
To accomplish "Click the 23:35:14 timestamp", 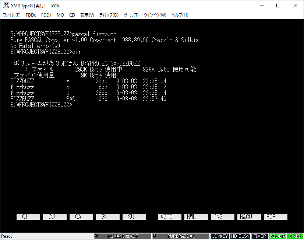I will 155,93.
